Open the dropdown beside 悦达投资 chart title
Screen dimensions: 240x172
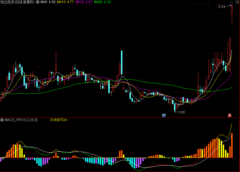point(38,2)
